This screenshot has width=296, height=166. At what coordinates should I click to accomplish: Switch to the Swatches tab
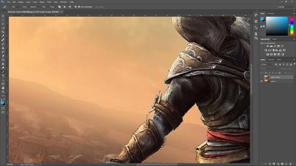point(271,13)
